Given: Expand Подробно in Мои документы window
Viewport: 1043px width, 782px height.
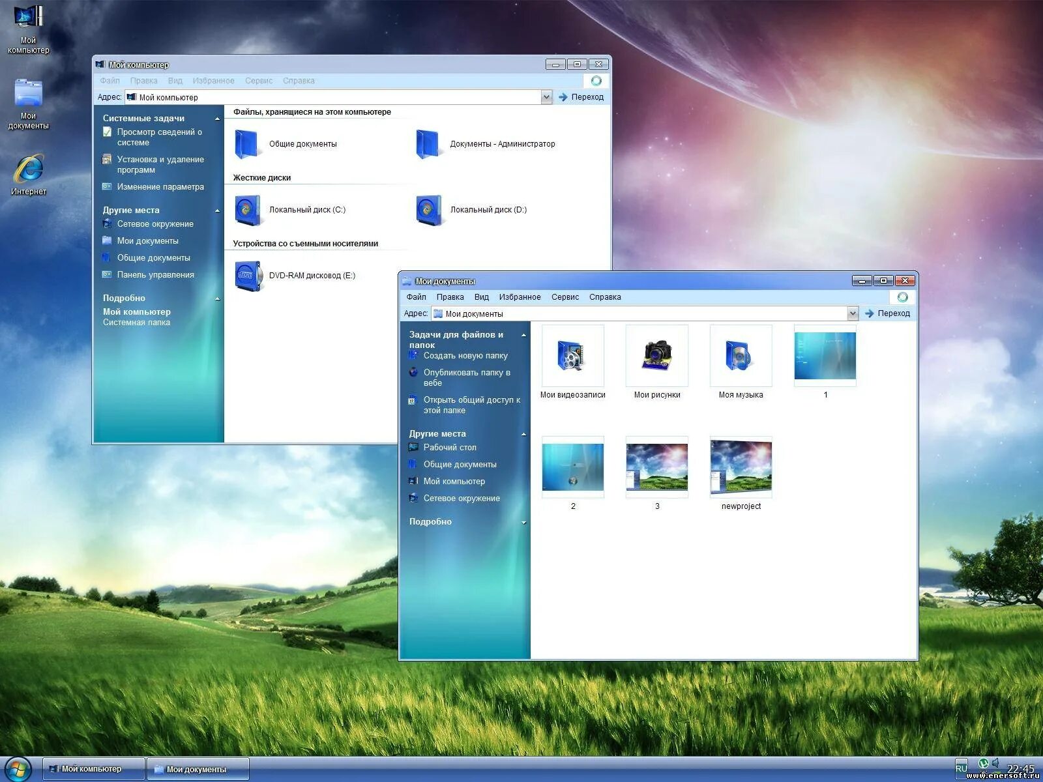Looking at the screenshot, I should pyautogui.click(x=523, y=522).
